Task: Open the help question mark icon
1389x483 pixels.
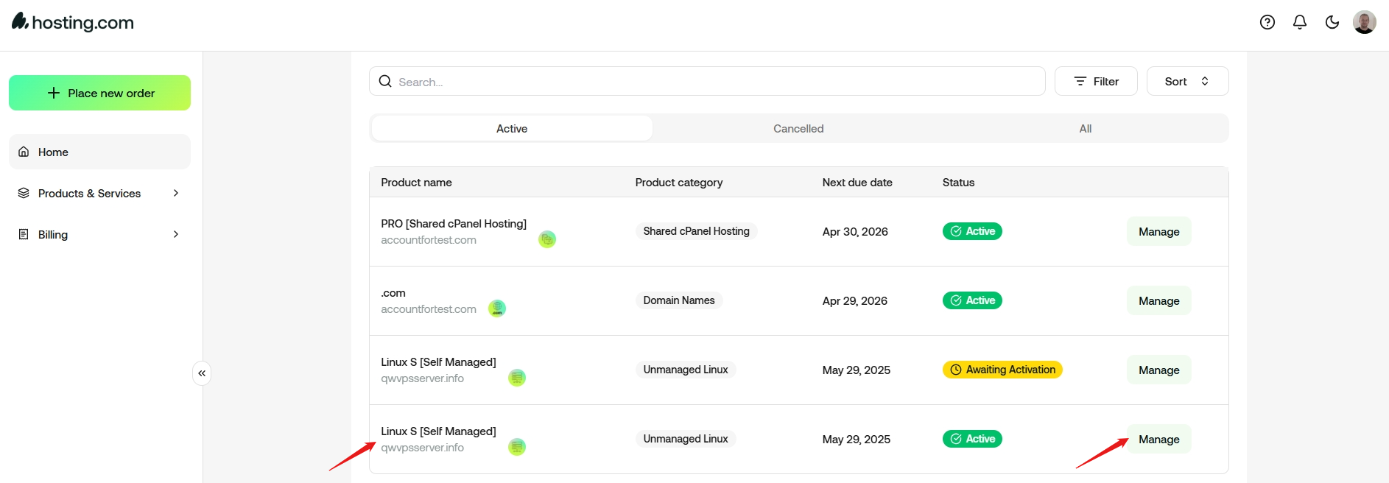Action: point(1267,22)
